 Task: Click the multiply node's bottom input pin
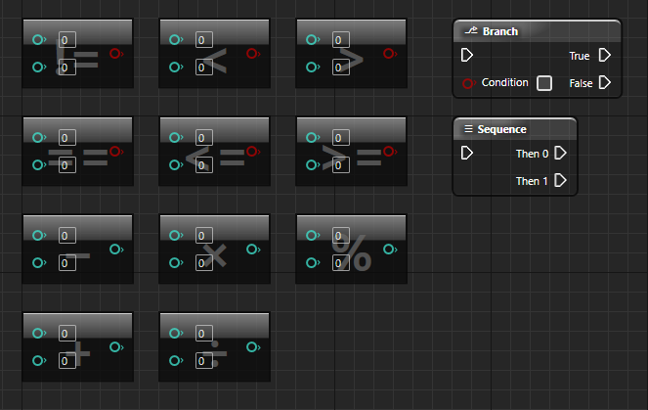(x=176, y=262)
